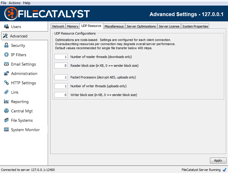Viewport: 228px width, 173px height.
Task: Click the Apply button
Action: [218, 160]
